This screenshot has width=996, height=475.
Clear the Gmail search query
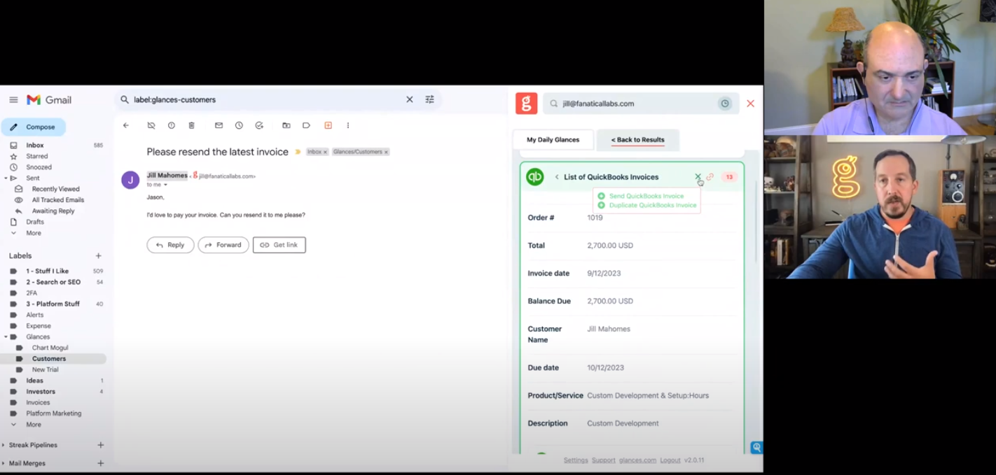[410, 99]
